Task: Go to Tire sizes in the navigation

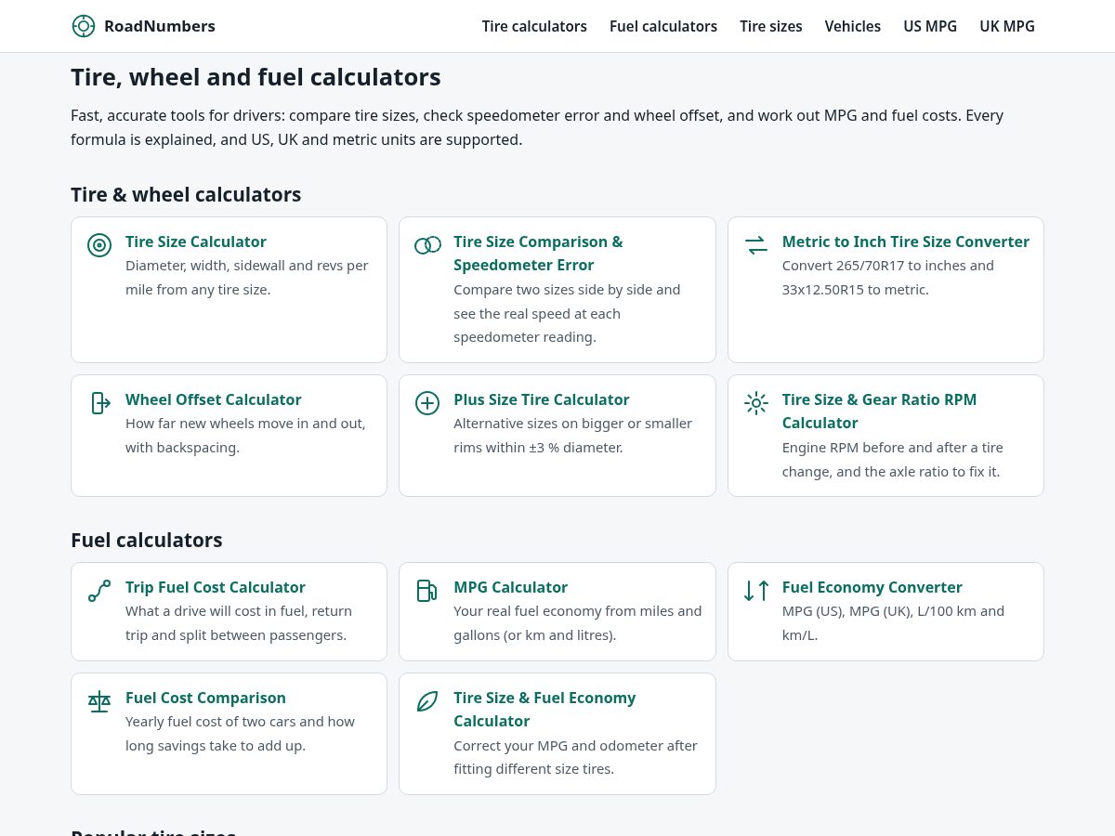Action: click(771, 26)
